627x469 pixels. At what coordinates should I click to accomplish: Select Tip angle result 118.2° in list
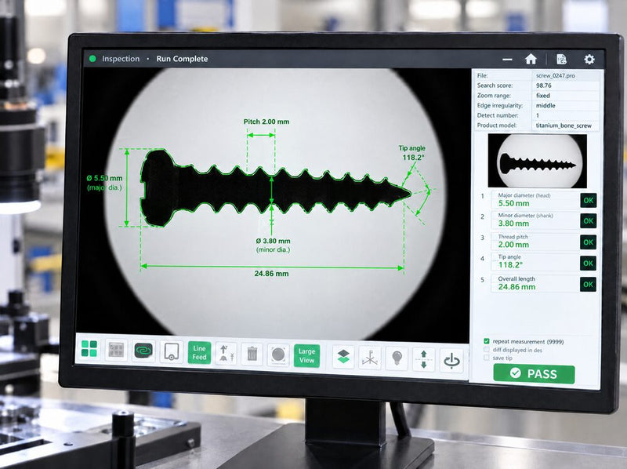(x=510, y=264)
